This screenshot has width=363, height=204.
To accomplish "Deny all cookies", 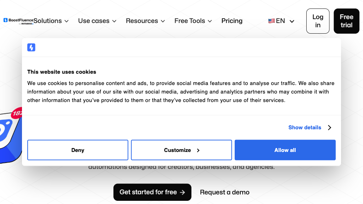I will pos(78,150).
